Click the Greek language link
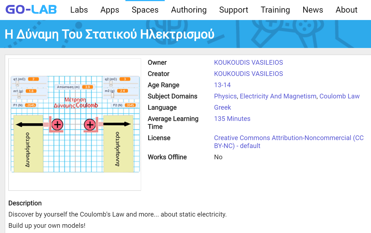This screenshot has height=233, width=371. point(222,107)
